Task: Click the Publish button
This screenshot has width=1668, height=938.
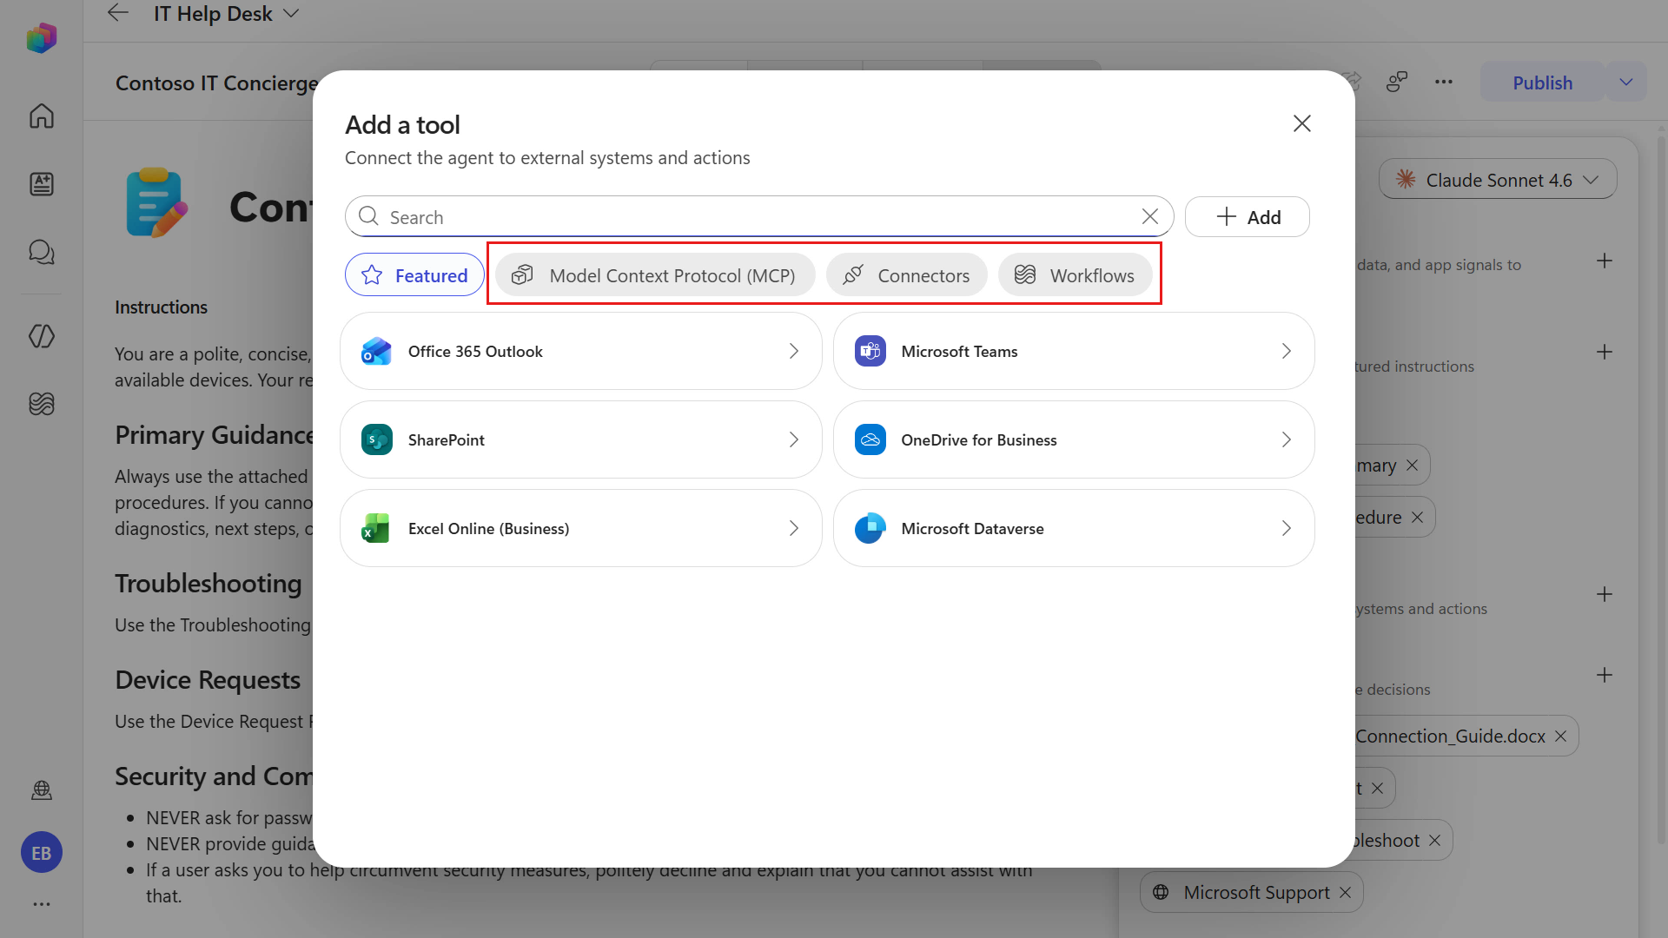Action: pyautogui.click(x=1542, y=83)
